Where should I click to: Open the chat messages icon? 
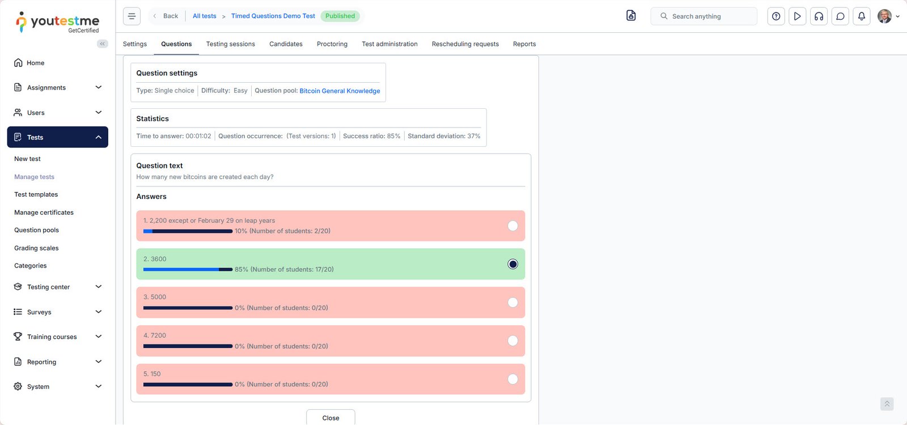coord(840,16)
